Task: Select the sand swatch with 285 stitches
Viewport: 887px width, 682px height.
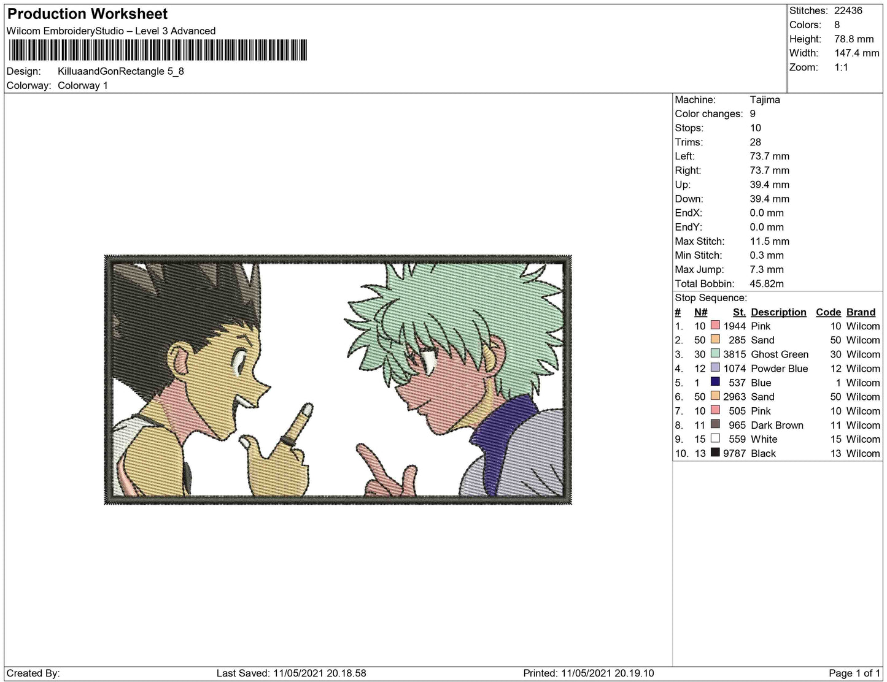Action: [x=715, y=340]
